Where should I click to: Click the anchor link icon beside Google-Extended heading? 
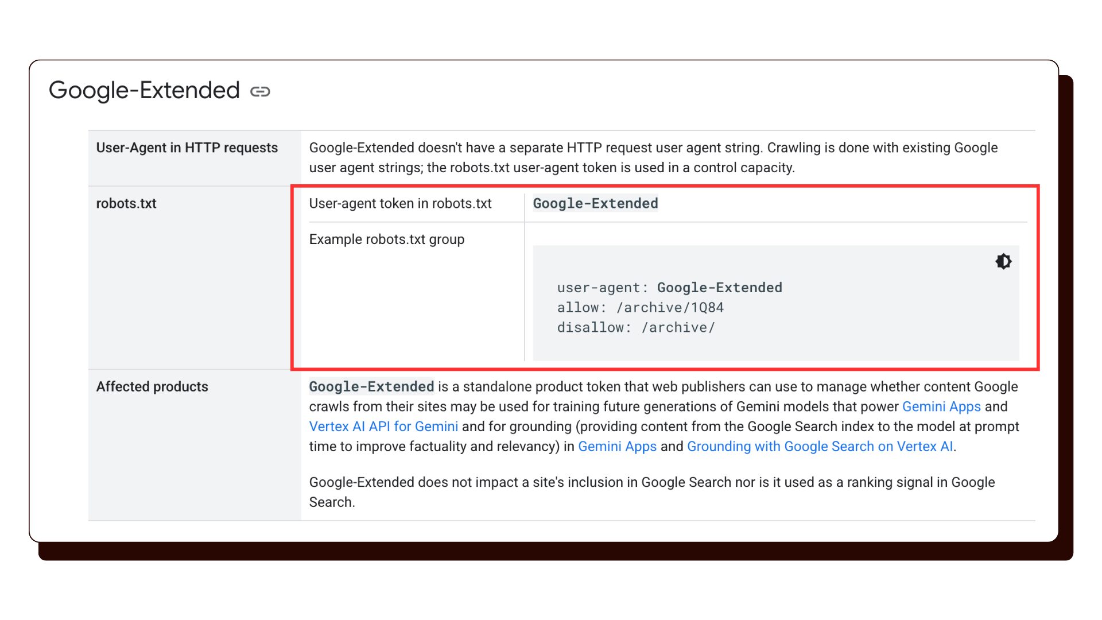[x=261, y=91]
